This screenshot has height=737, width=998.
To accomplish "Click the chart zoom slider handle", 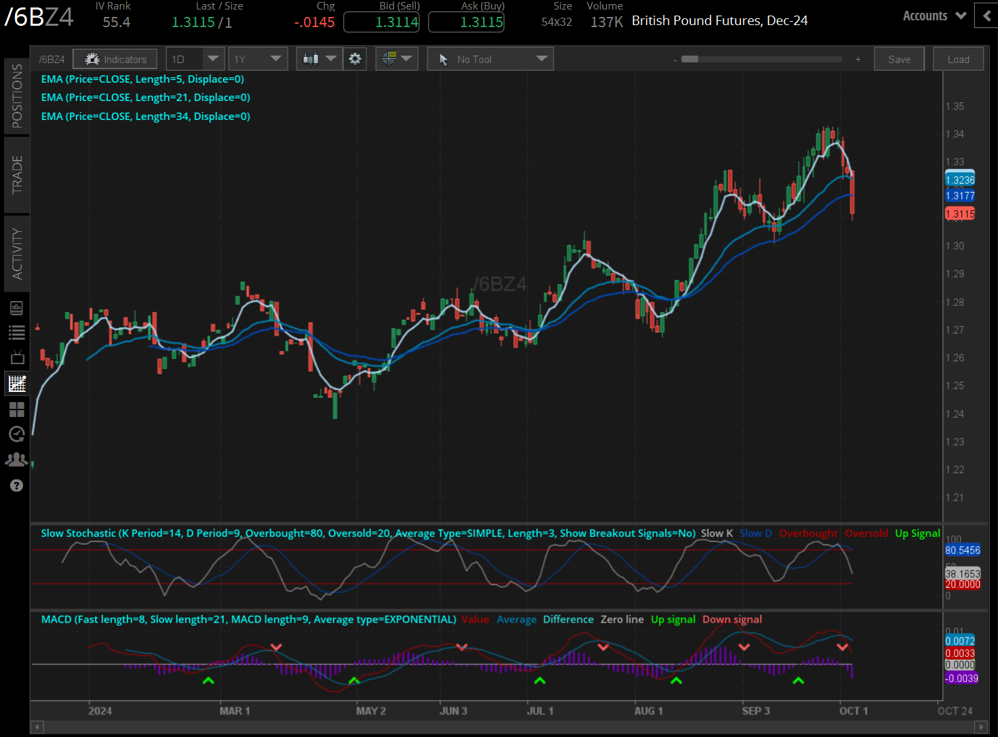I will coord(690,59).
